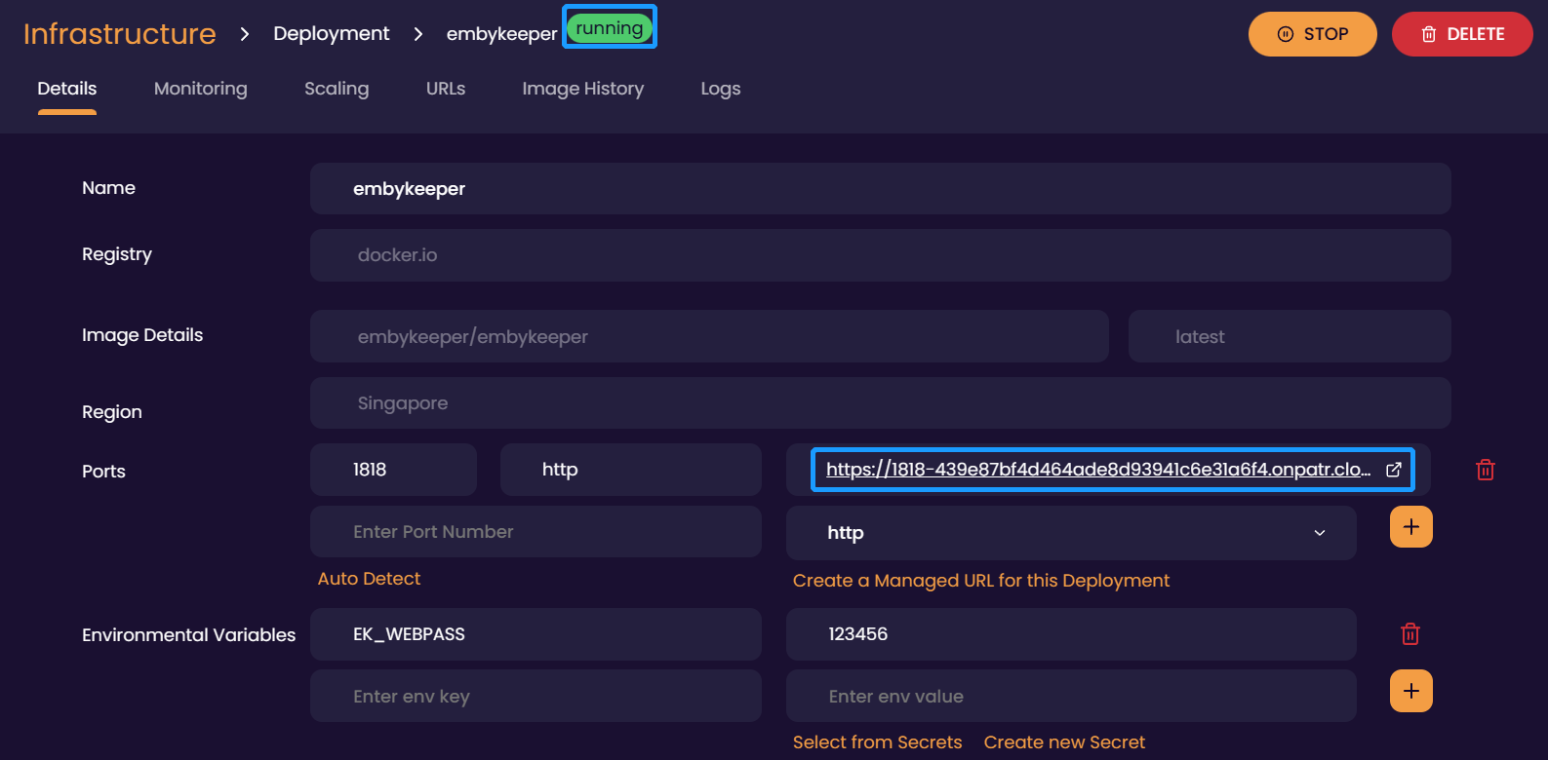
Task: Open the external link icon beside port URL
Action: tap(1394, 470)
